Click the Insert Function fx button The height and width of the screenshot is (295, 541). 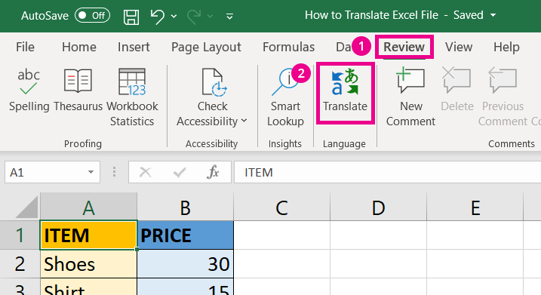click(213, 172)
